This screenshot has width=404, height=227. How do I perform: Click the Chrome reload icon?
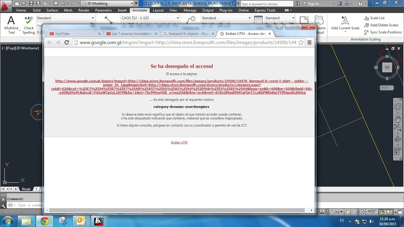(x=67, y=43)
